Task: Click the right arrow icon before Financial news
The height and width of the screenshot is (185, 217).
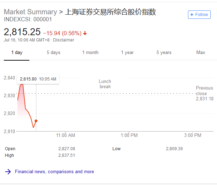Action: point(8,171)
